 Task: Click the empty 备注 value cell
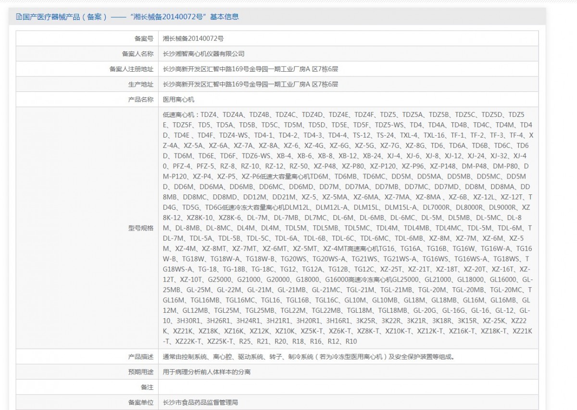tap(347, 387)
